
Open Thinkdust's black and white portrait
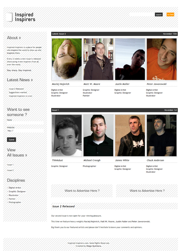click(x=67, y=135)
